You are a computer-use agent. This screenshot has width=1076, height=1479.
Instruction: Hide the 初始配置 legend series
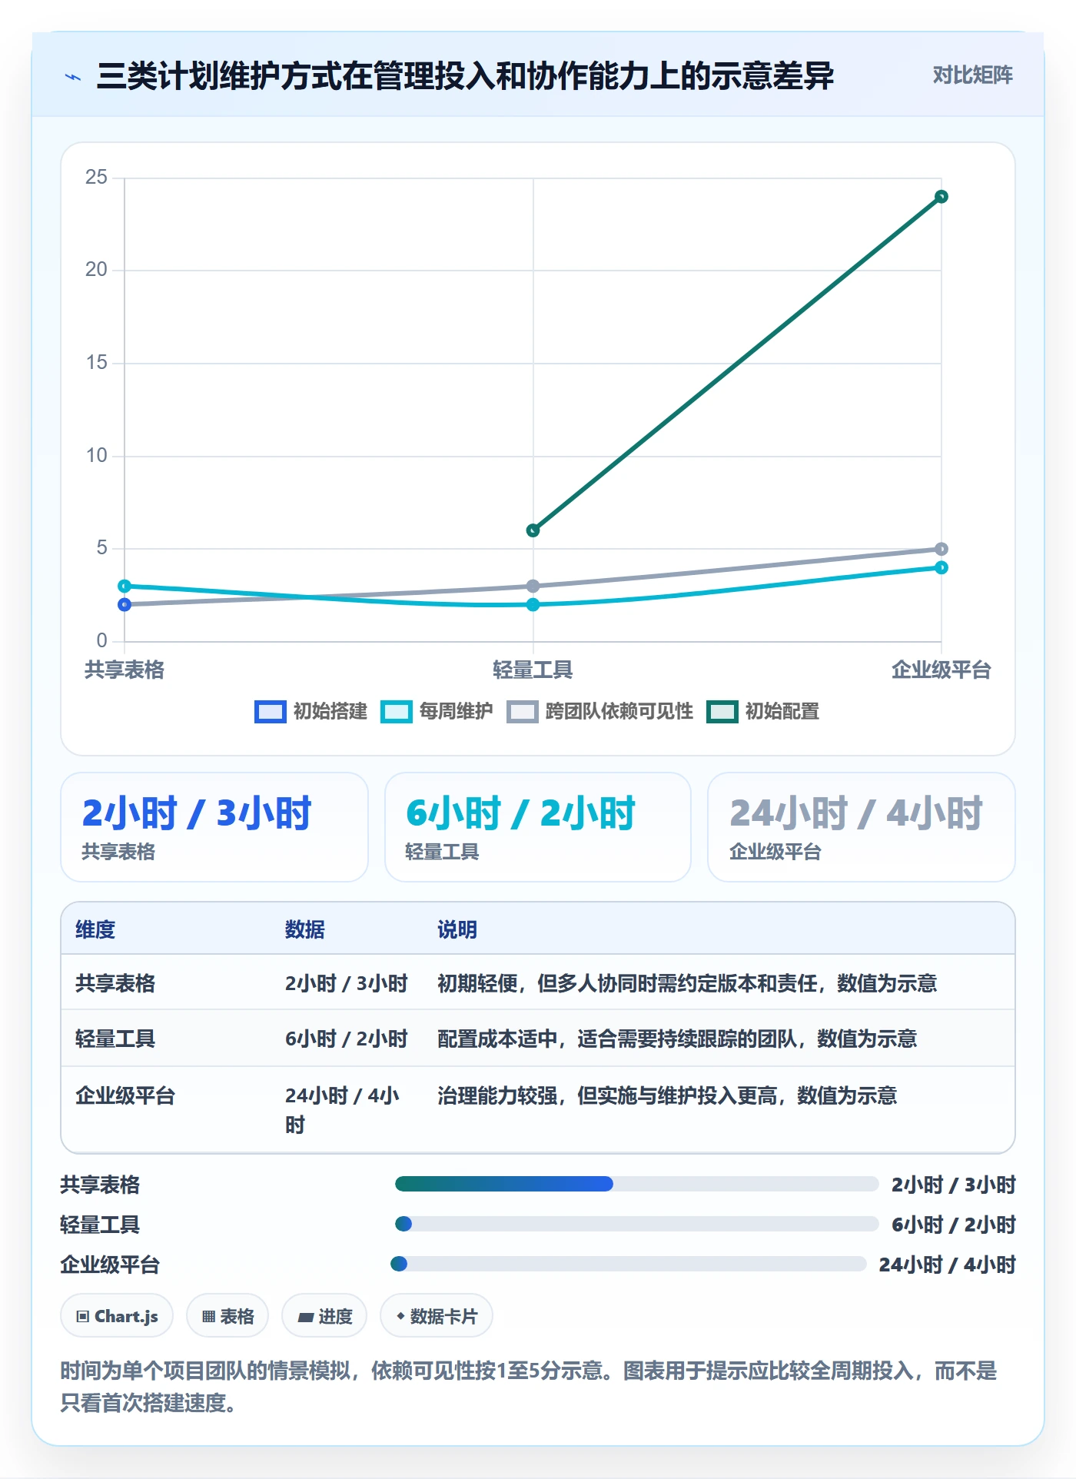coord(762,712)
